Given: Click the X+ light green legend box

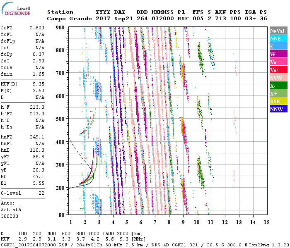Looking at the screenshot, I should pos(277,94).
